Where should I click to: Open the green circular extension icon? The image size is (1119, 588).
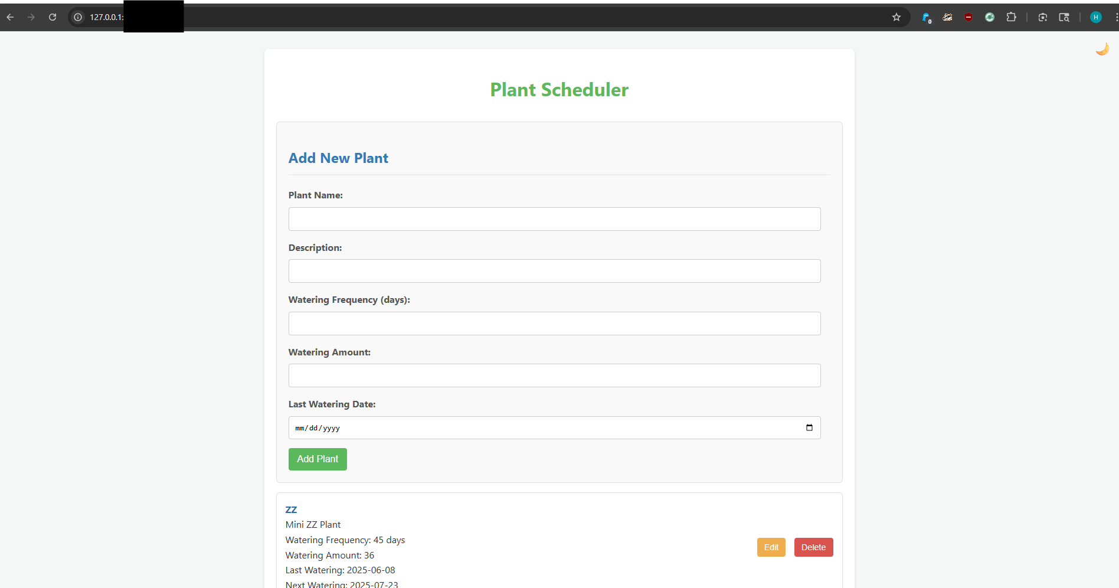pos(990,17)
